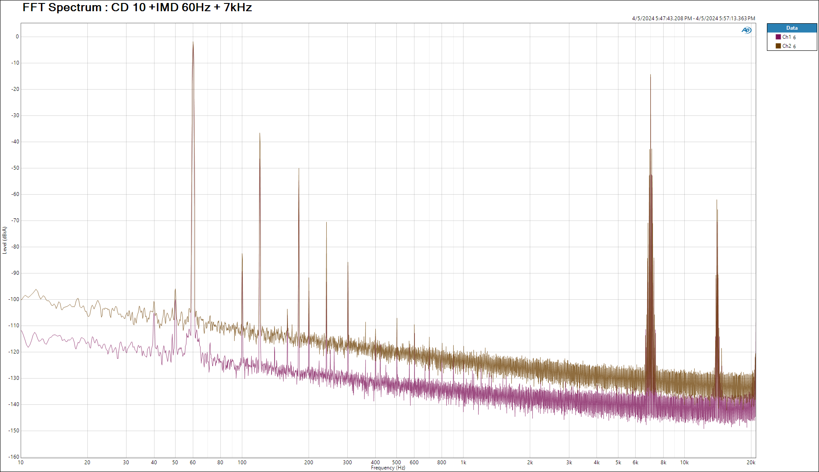Click the 60 Hz fundamental peak

click(193, 42)
